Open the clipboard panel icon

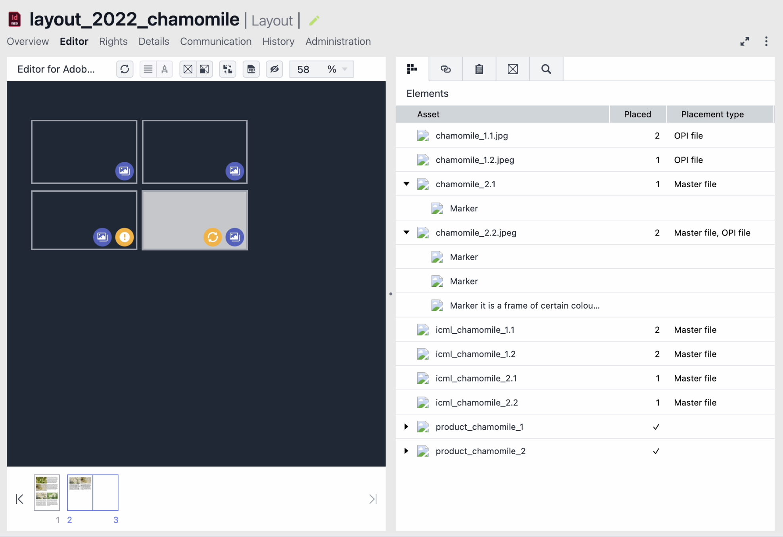tap(479, 69)
